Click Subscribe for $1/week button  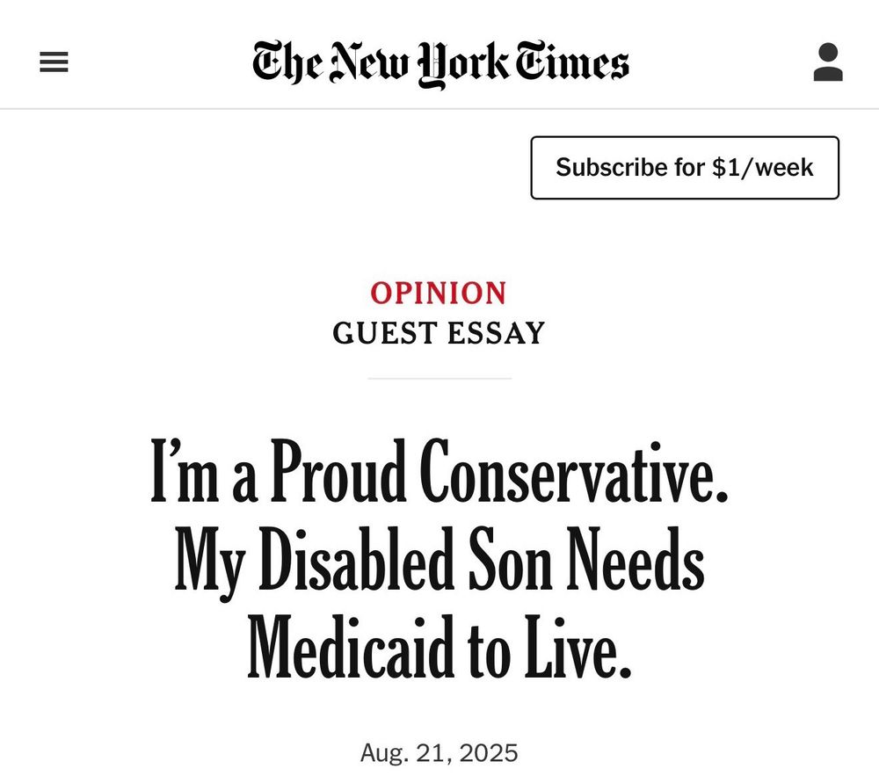tap(685, 168)
